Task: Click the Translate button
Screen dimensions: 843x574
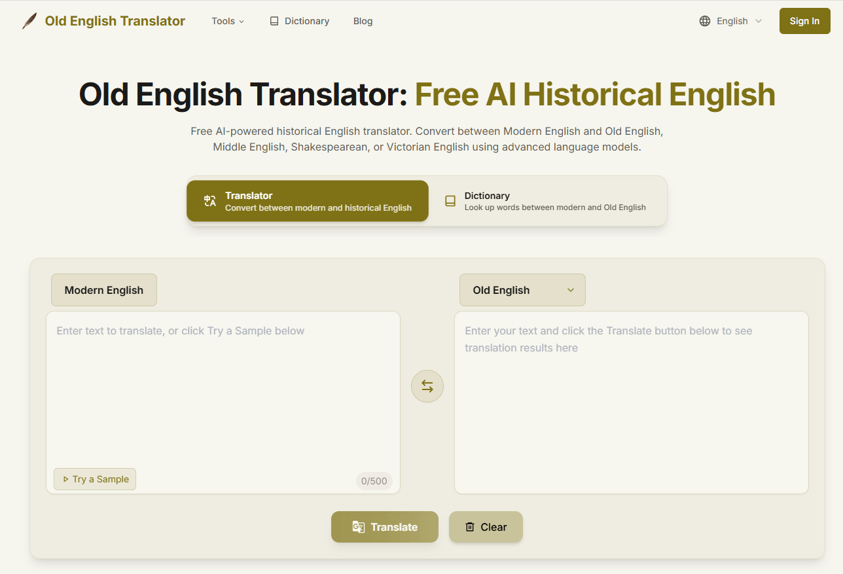Action: tap(385, 527)
